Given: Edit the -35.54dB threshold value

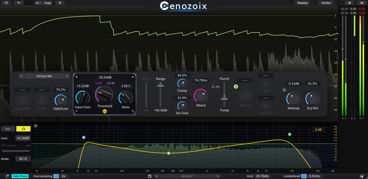Looking at the screenshot, I should pyautogui.click(x=105, y=77).
